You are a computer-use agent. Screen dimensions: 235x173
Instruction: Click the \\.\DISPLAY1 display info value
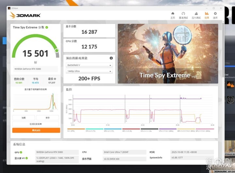point(57,160)
